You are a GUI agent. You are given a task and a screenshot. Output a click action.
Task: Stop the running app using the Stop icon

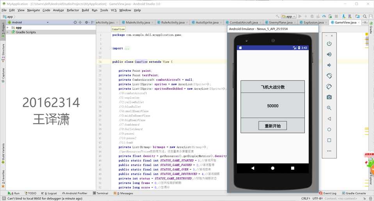[x=336, y=16]
